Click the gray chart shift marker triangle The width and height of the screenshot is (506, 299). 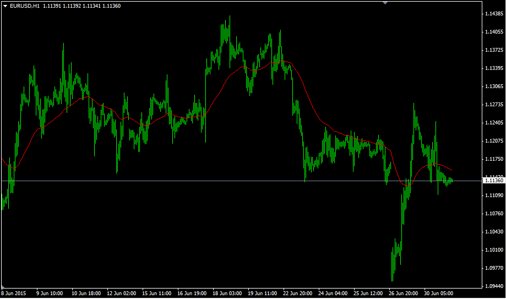point(385,3)
